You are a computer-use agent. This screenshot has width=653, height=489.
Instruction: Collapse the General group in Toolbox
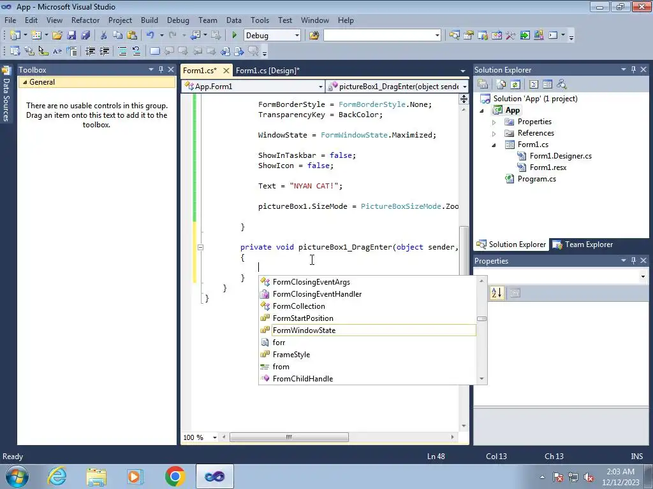(x=25, y=82)
